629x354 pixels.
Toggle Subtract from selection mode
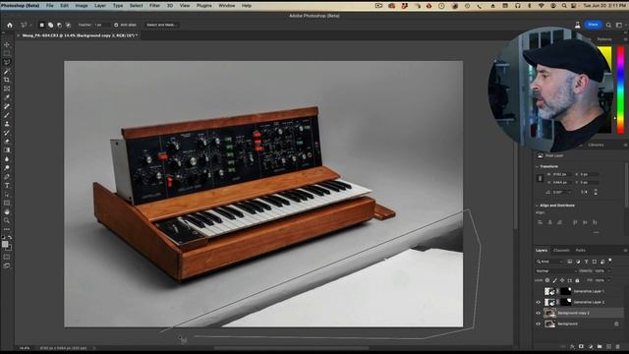(x=59, y=25)
